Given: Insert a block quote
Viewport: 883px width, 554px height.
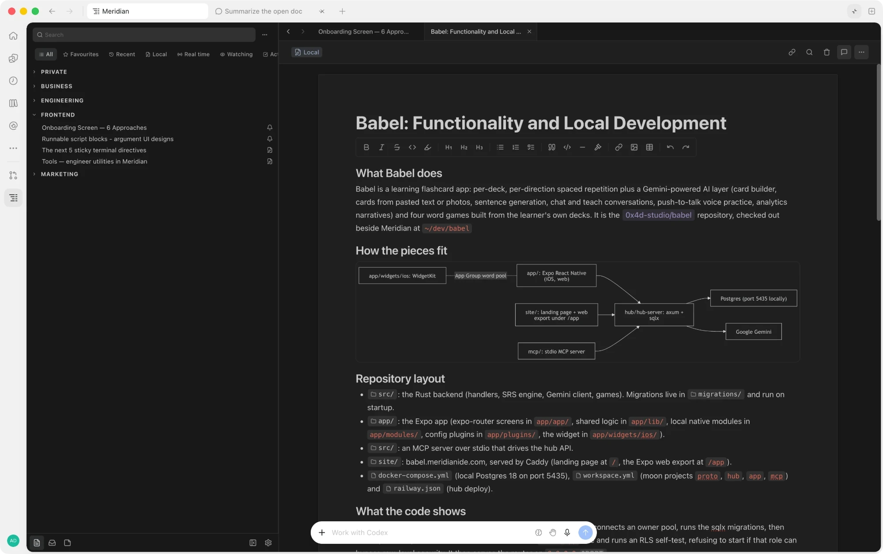Looking at the screenshot, I should coord(552,147).
